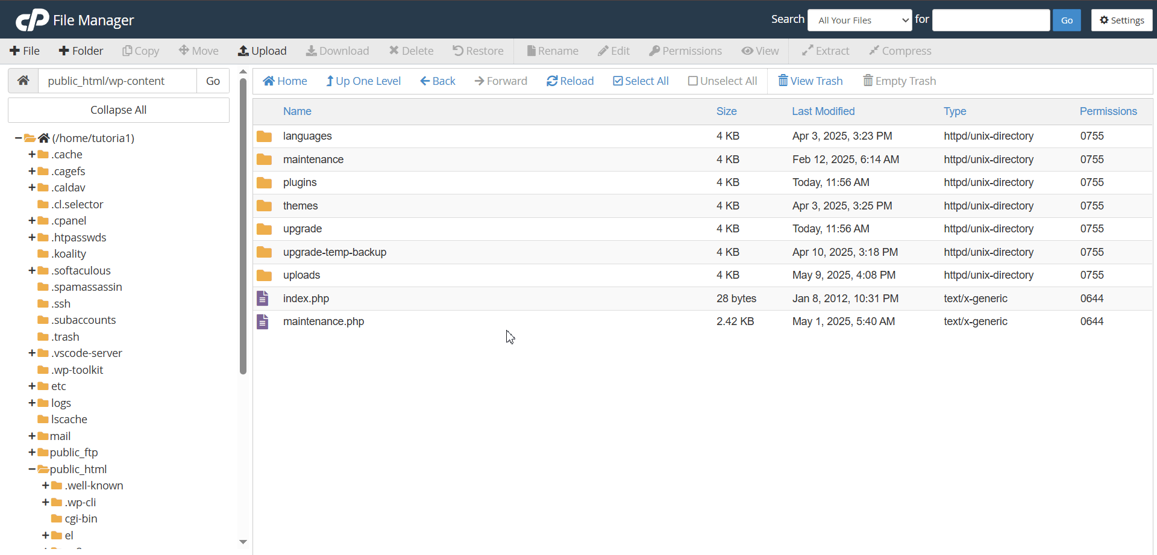The image size is (1157, 555).
Task: Click the tree scrollbar down arrow
Action: click(243, 542)
